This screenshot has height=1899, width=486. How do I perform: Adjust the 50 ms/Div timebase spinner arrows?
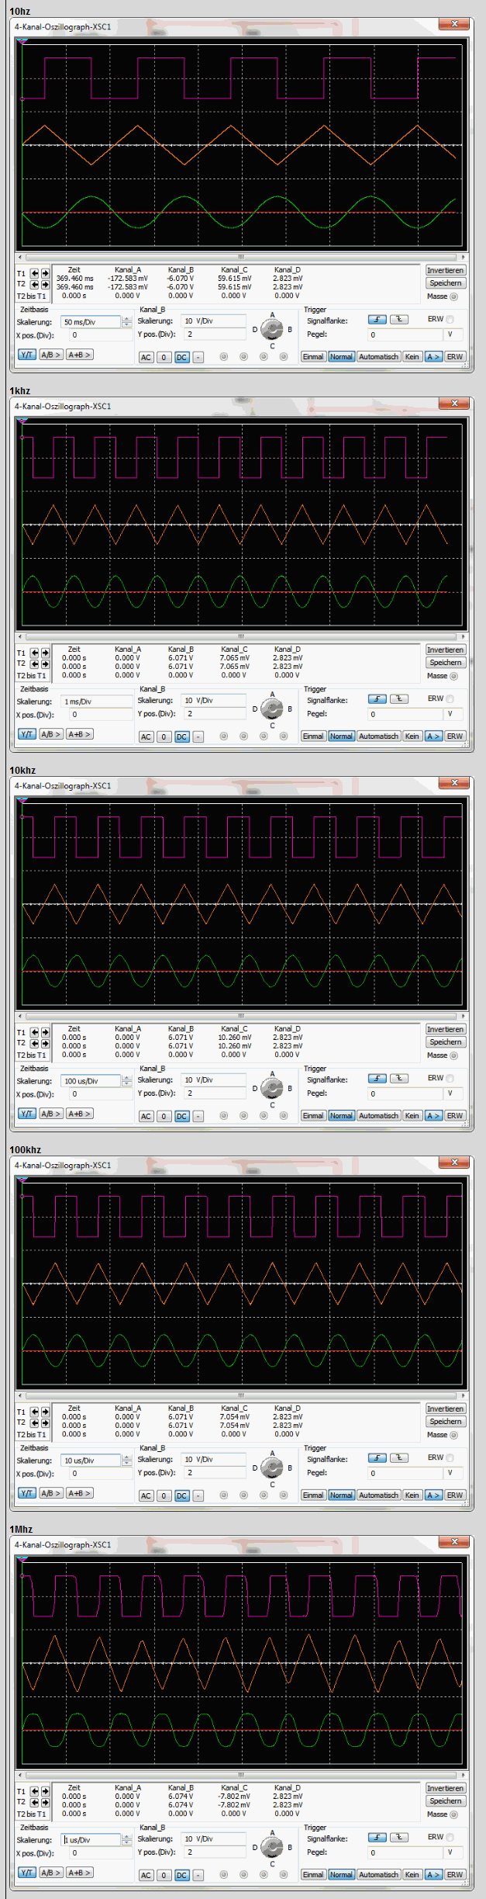tap(126, 321)
